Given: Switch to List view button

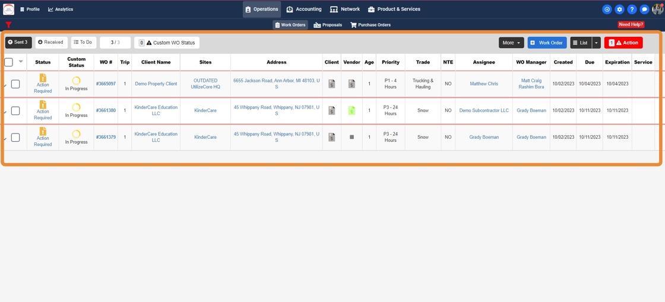Looking at the screenshot, I should 581,43.
